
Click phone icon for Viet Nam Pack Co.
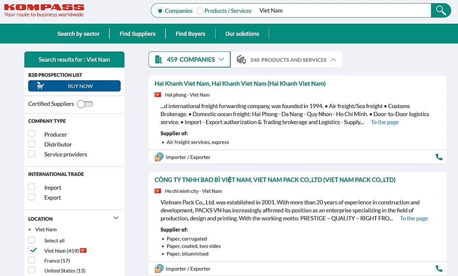(x=439, y=268)
